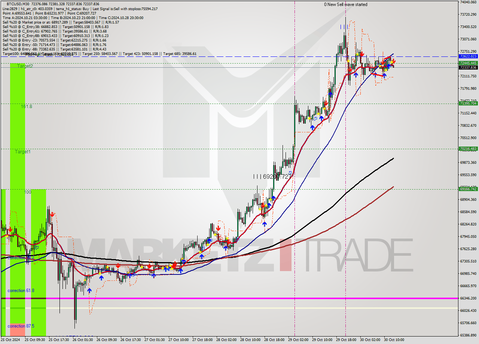Click the '0 New Sell wave started' label
479x344 pixels.
tap(345, 4)
